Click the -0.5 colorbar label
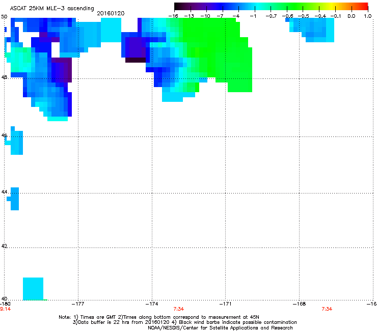 point(304,16)
